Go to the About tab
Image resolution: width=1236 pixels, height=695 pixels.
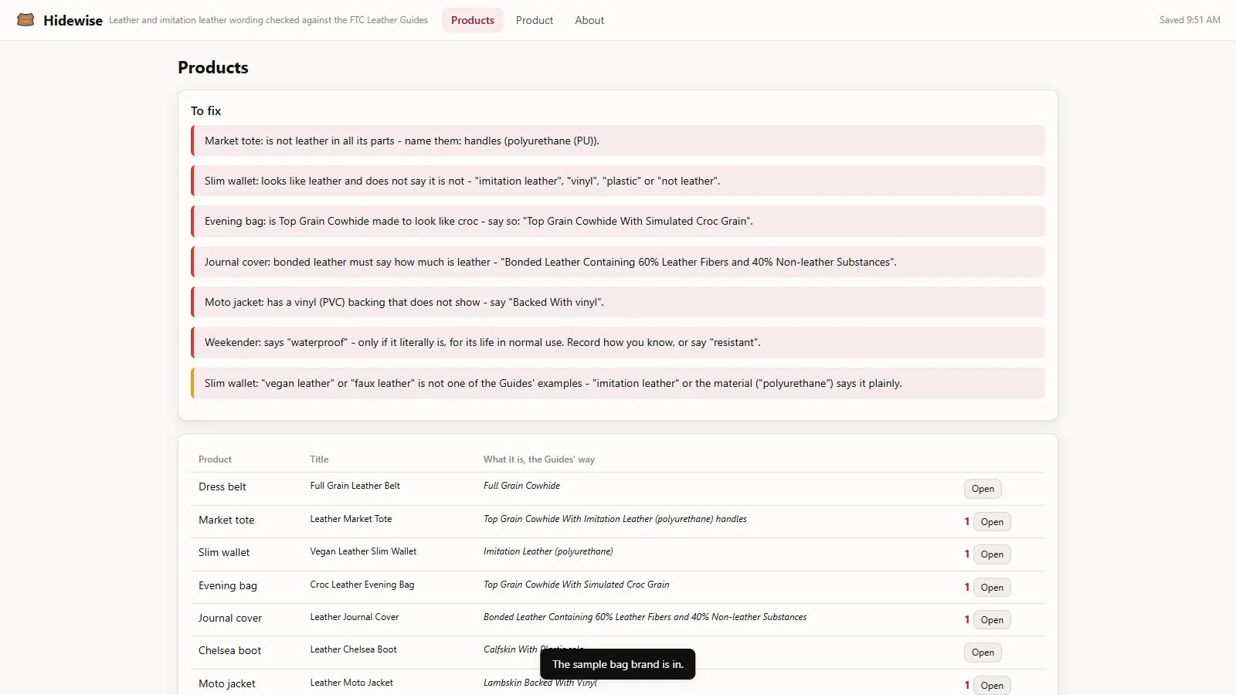pyautogui.click(x=589, y=20)
